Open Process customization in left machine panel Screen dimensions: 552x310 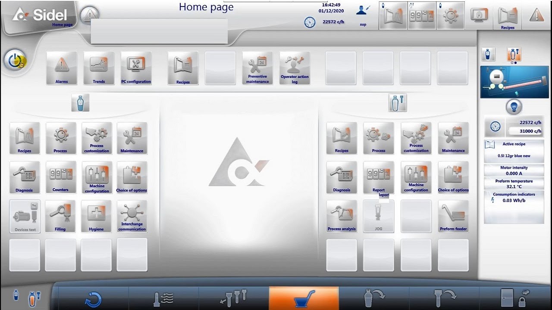[97, 138]
